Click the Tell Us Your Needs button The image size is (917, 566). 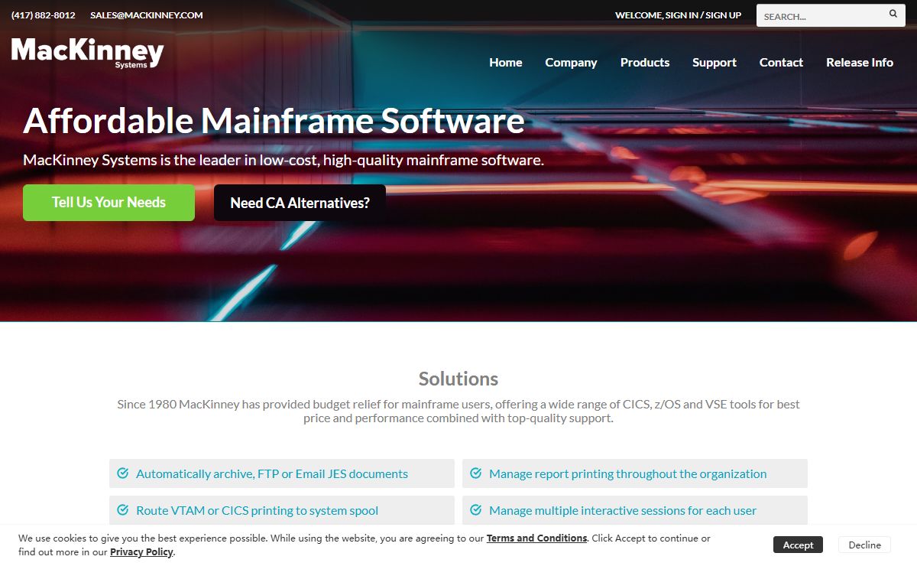109,203
